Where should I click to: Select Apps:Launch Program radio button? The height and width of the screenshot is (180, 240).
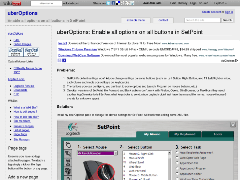177,168
